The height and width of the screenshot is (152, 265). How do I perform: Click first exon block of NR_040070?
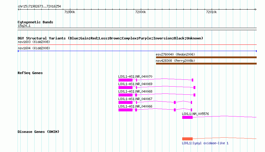pyautogui.click(x=125, y=80)
